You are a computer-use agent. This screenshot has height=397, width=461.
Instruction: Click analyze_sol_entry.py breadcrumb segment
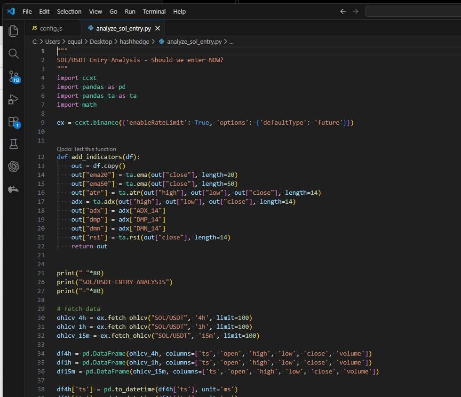click(194, 41)
